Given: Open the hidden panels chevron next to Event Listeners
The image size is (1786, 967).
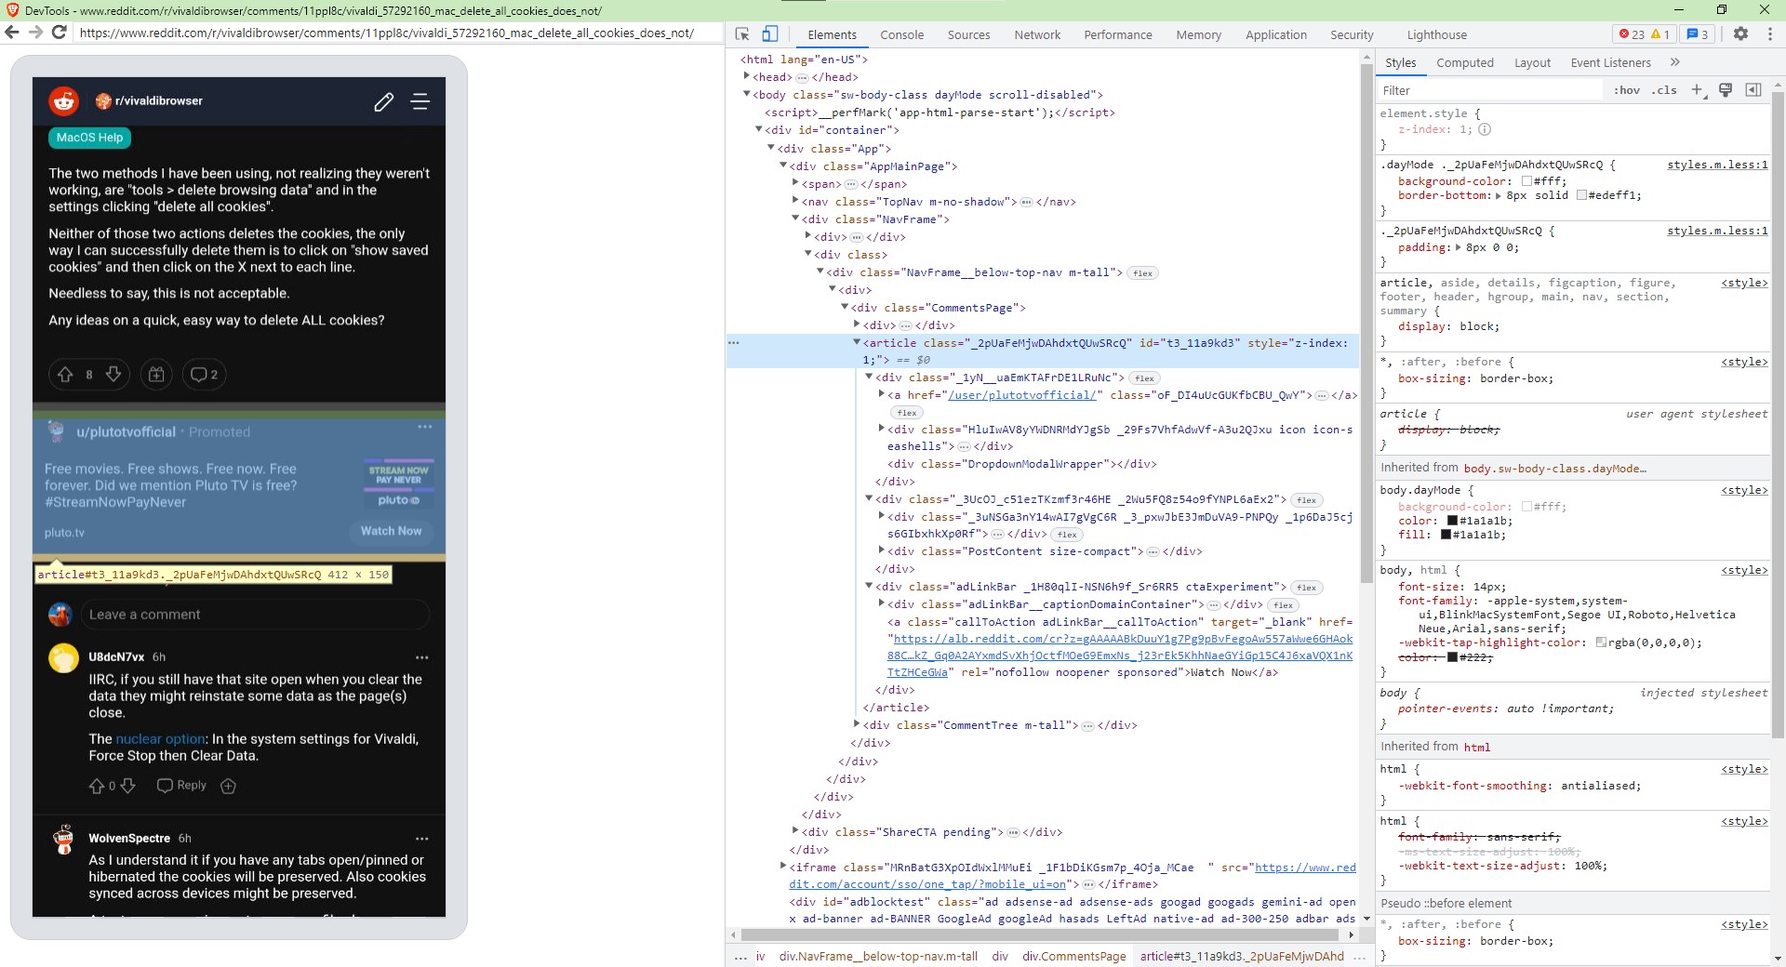Looking at the screenshot, I should (1675, 62).
